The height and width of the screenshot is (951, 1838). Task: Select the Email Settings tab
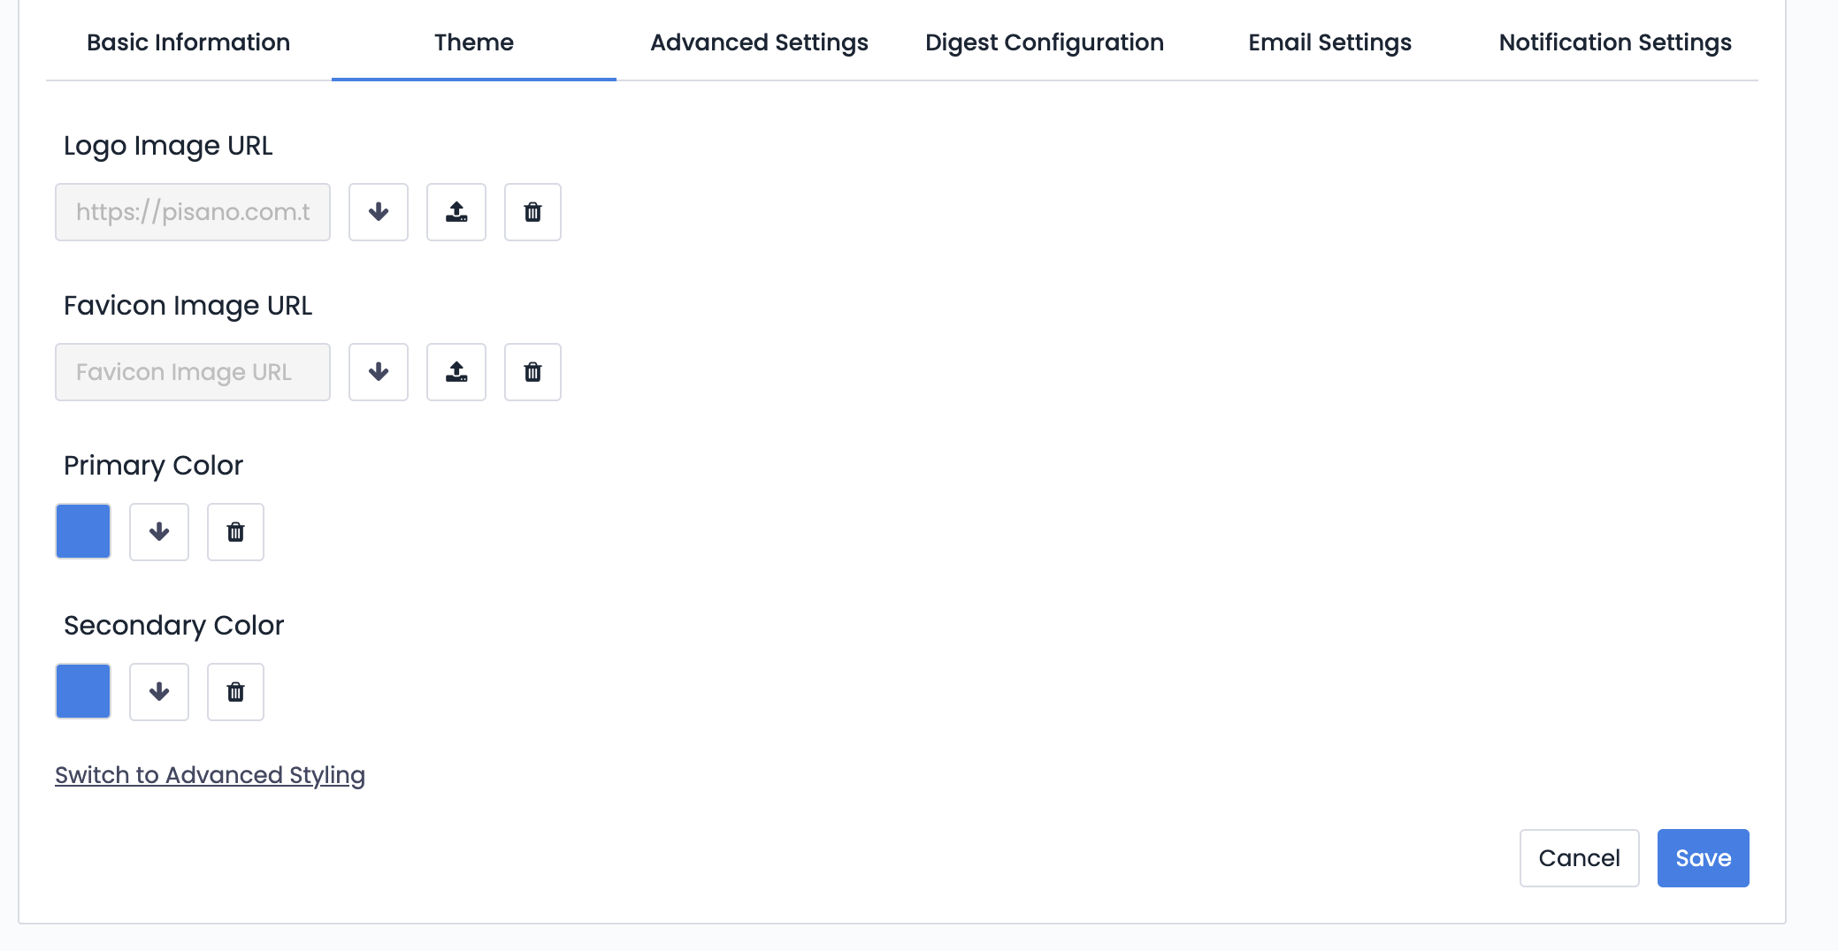click(x=1329, y=42)
